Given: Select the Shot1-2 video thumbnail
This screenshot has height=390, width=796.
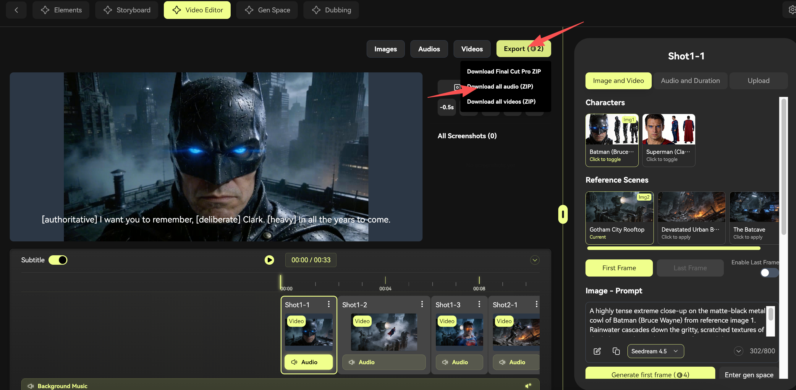Looking at the screenshot, I should 384,332.
